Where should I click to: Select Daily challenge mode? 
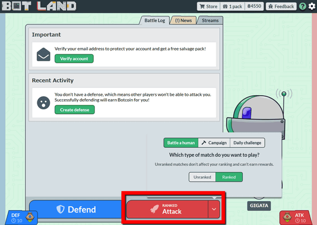tap(247, 143)
